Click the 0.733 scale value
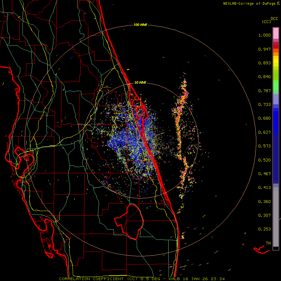The image size is (281, 281). (264, 105)
